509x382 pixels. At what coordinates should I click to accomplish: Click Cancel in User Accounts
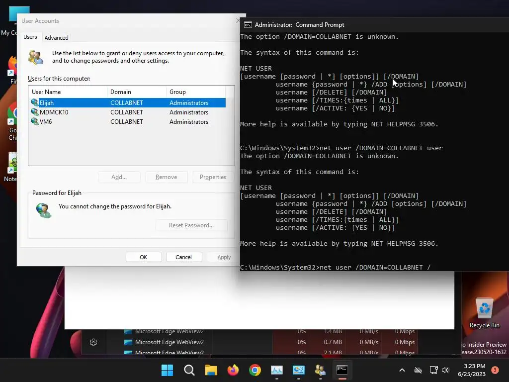[184, 257]
